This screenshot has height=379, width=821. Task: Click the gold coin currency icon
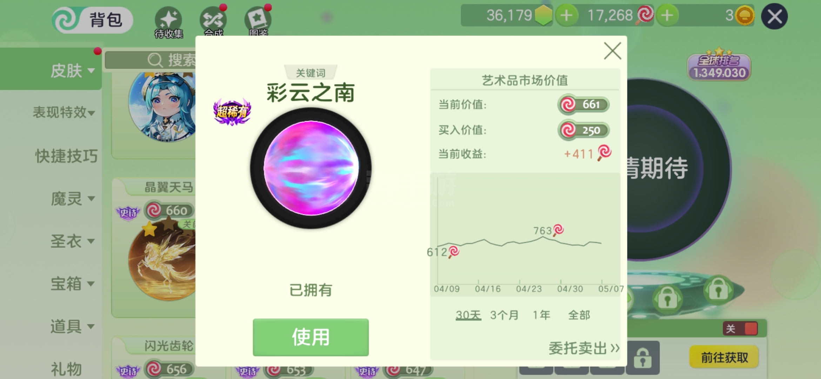point(745,15)
